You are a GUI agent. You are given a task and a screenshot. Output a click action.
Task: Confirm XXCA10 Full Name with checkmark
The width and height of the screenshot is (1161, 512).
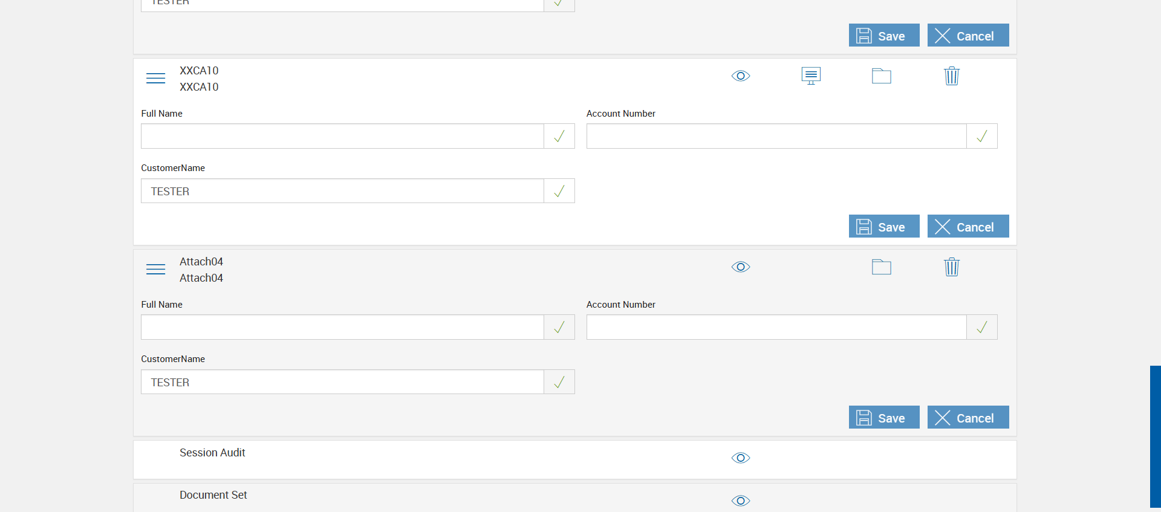click(x=559, y=137)
